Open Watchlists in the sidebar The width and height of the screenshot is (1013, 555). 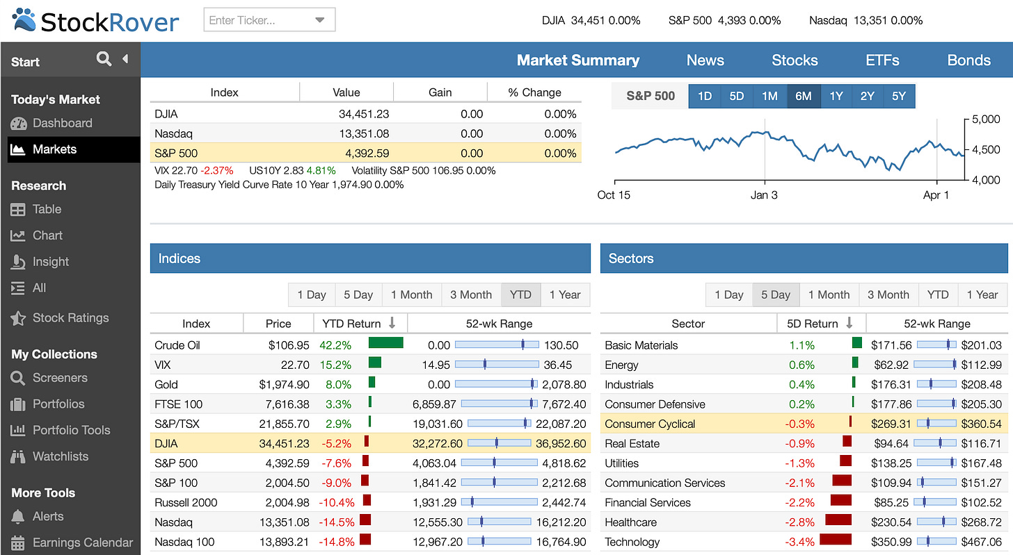[61, 457]
